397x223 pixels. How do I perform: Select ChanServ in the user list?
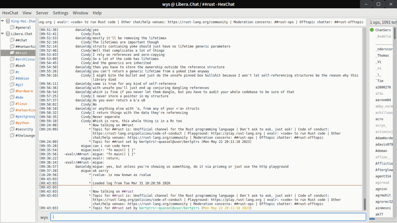(383, 30)
